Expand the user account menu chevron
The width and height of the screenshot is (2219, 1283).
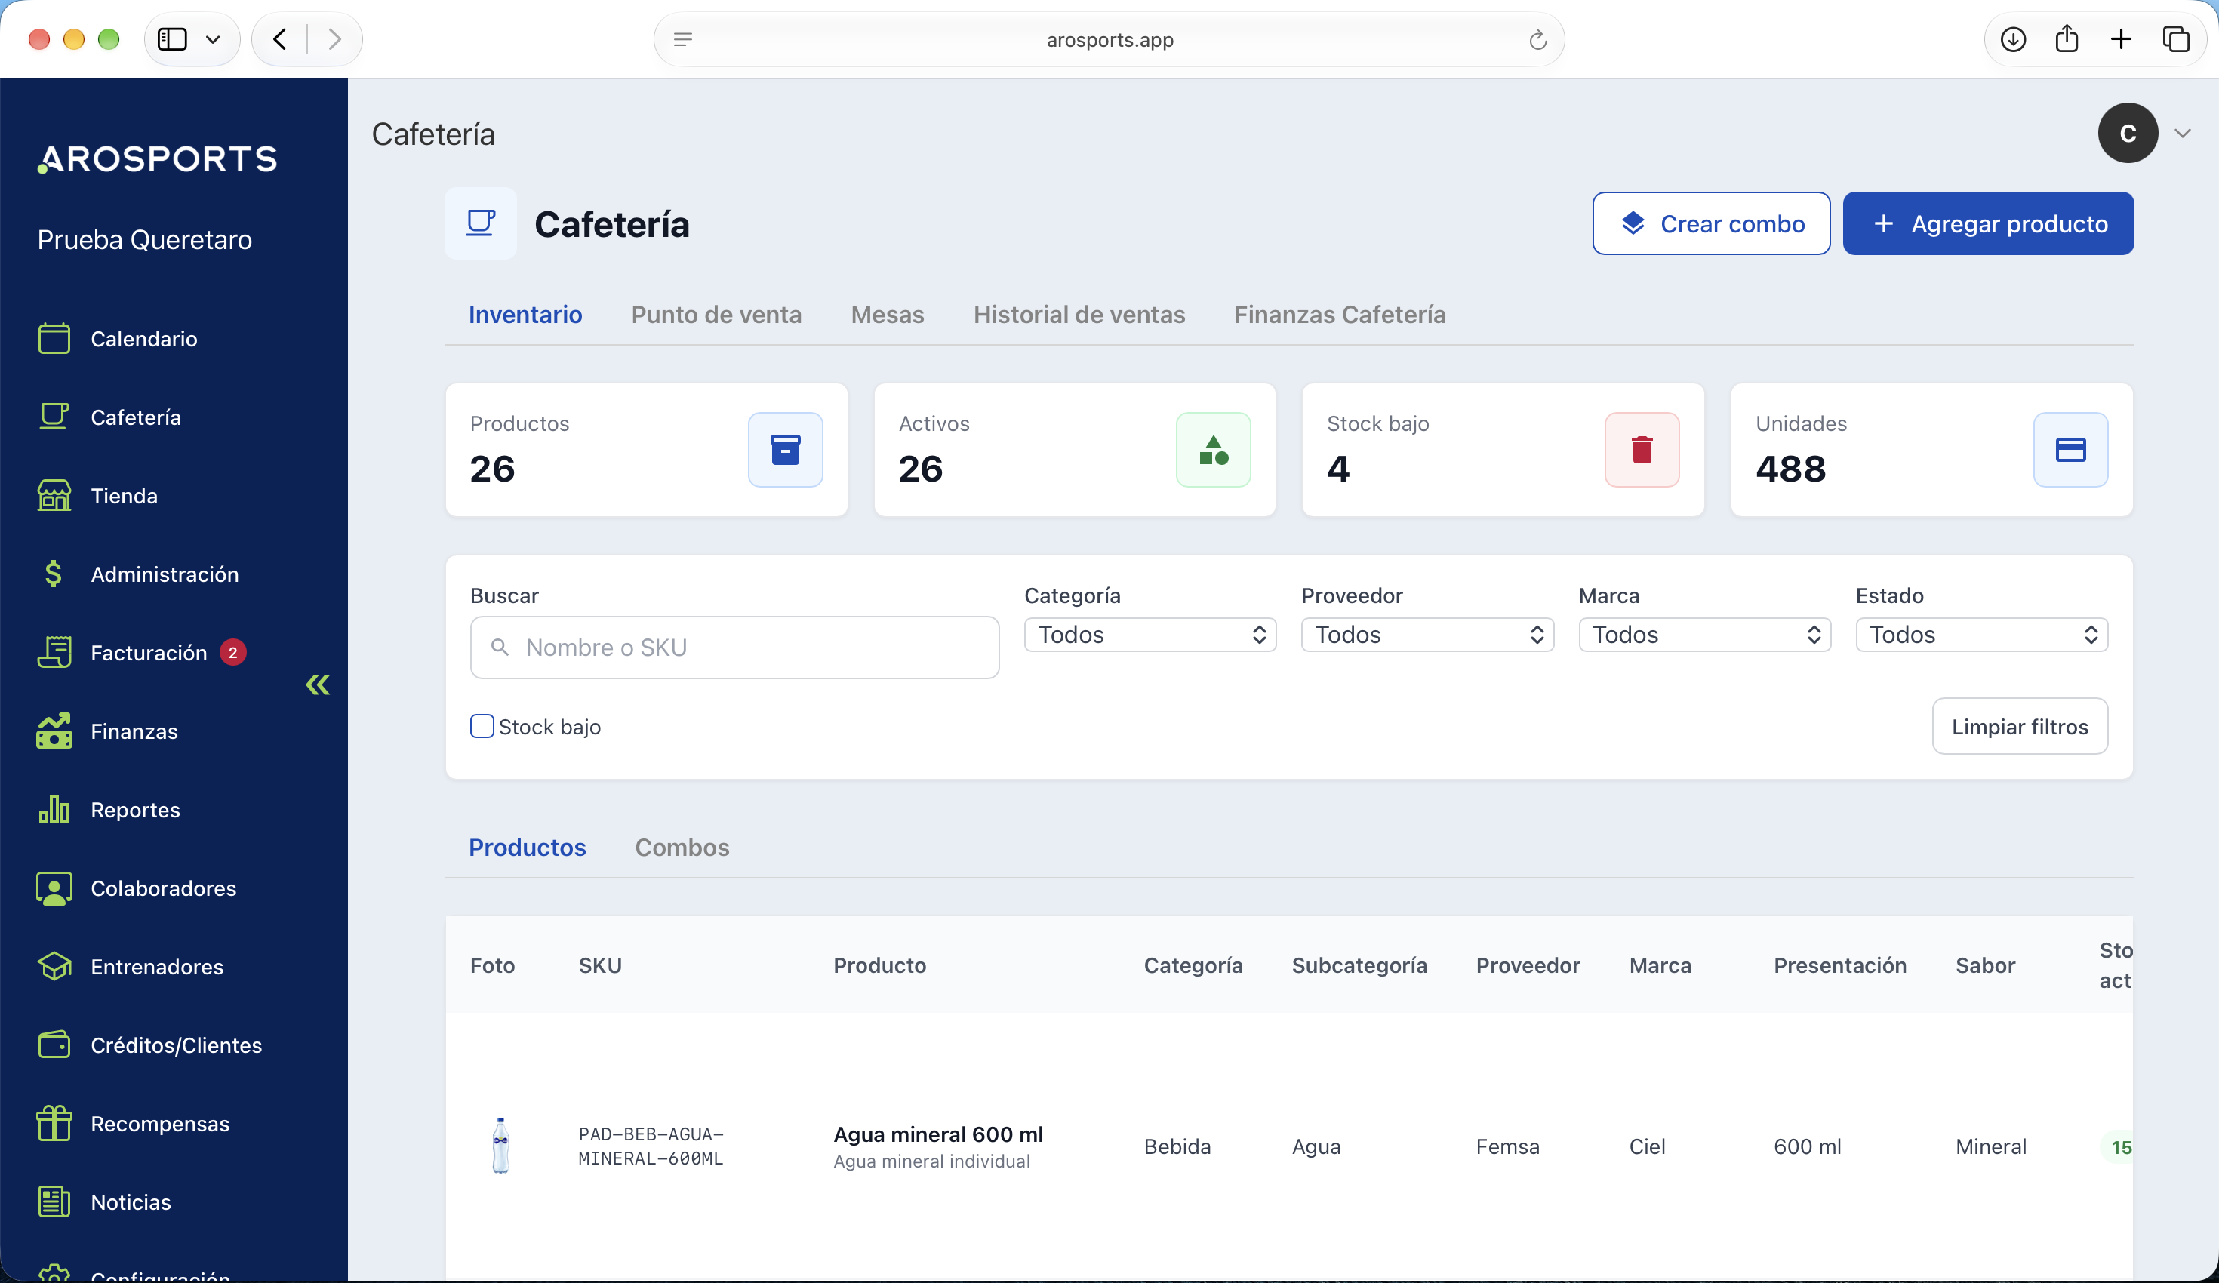point(2182,133)
